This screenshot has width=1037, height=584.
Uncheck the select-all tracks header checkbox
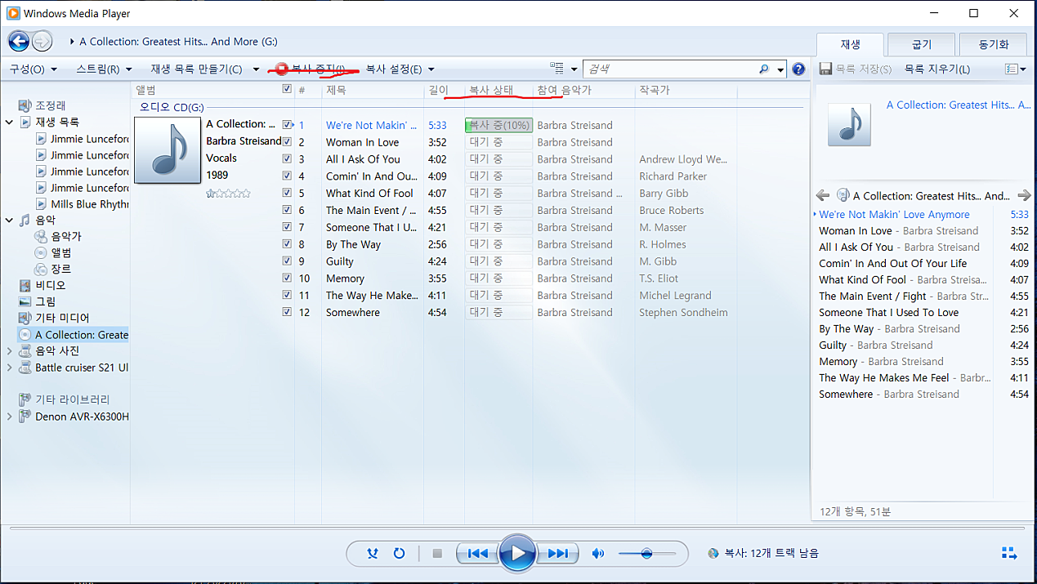(x=287, y=89)
